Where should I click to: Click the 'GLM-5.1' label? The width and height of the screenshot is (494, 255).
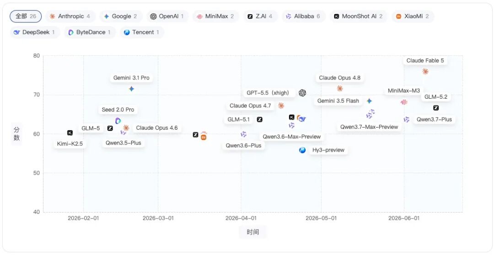[238, 119]
